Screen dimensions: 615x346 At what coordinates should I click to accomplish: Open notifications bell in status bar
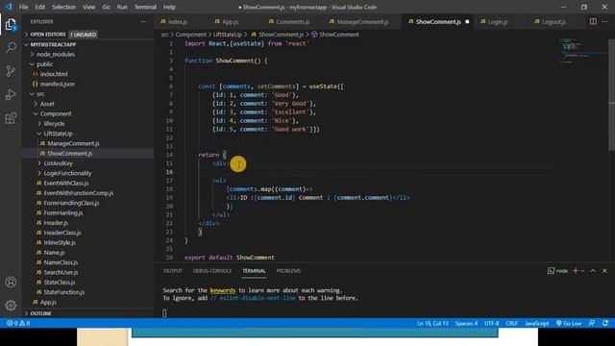click(605, 323)
